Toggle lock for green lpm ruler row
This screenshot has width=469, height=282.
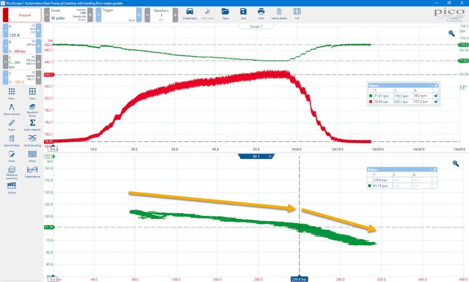pos(436,96)
